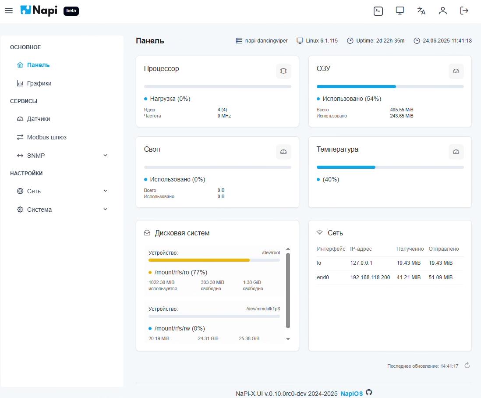Expand the Система settings submenu
The width and height of the screenshot is (481, 398).
(x=105, y=210)
